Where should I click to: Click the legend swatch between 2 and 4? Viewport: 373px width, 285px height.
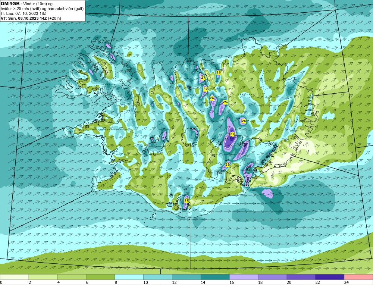(43, 277)
